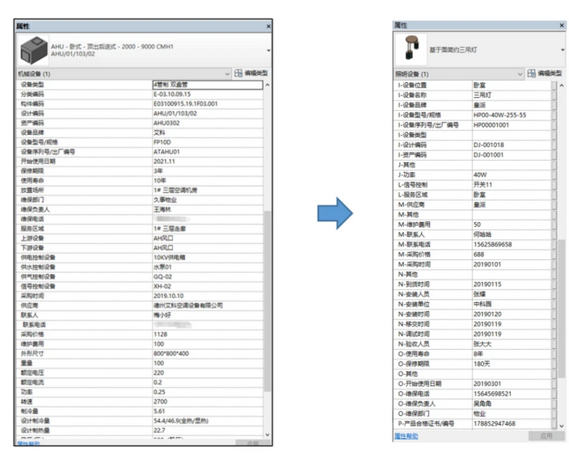Click the left panel scrollbar thumb
Image resolution: width=569 pixels, height=454 pixels.
tap(268, 301)
